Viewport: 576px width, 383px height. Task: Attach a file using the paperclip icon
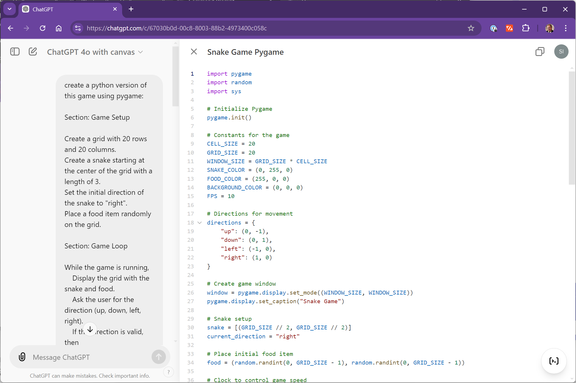(22, 357)
